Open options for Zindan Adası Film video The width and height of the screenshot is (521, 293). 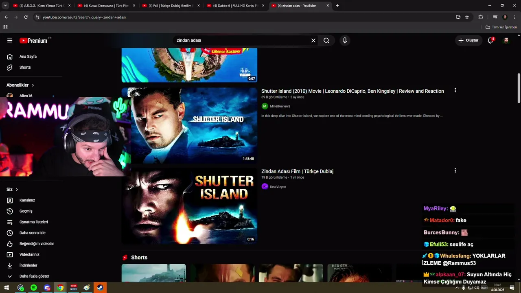[455, 171]
